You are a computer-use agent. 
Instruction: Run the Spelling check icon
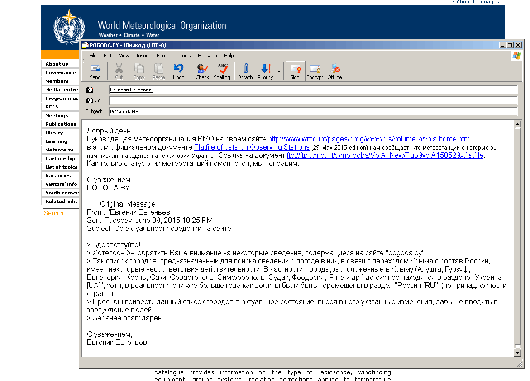(222, 71)
